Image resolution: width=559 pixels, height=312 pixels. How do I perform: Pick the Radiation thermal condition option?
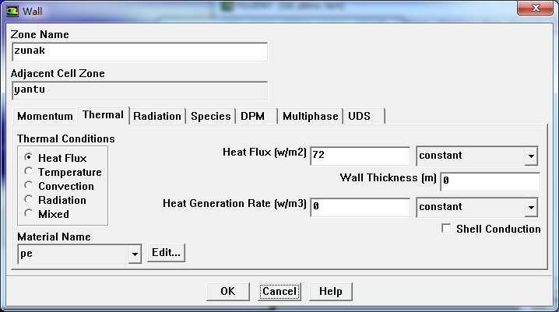pos(30,199)
